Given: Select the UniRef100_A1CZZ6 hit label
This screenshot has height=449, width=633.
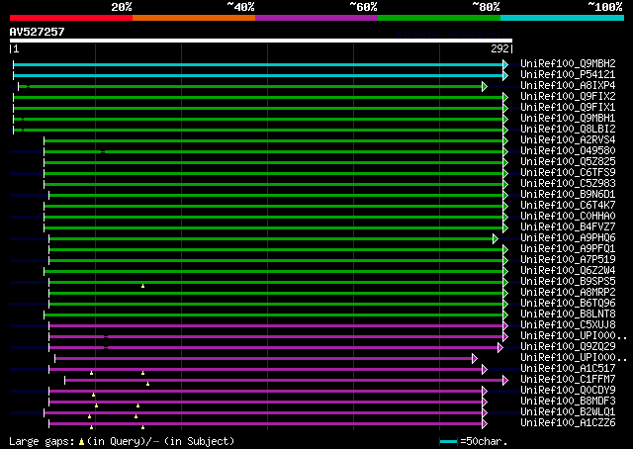Looking at the screenshot, I should click(x=568, y=423).
